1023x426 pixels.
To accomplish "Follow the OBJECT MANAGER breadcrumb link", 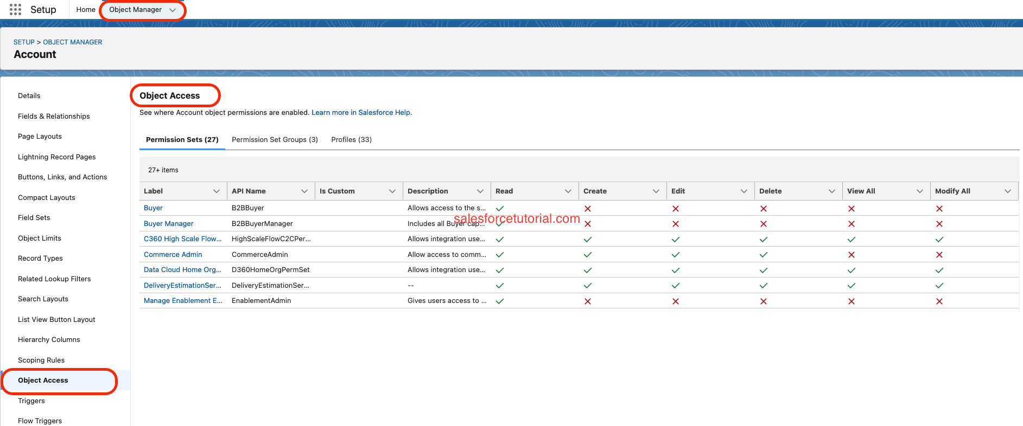I will 73,42.
